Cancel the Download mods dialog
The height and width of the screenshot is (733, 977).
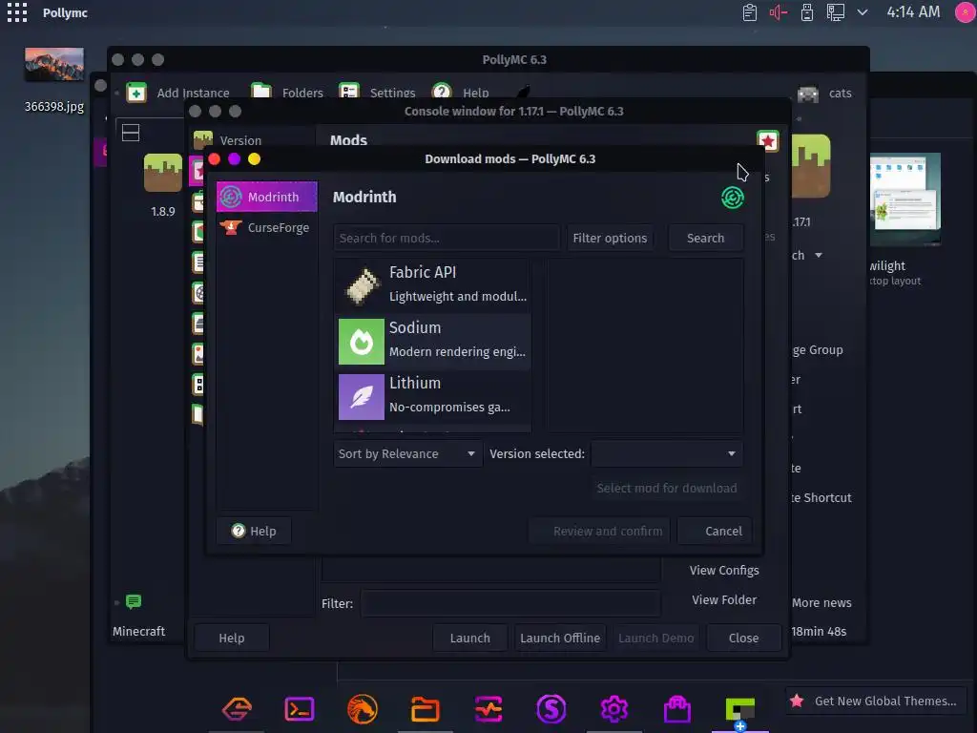pyautogui.click(x=715, y=531)
